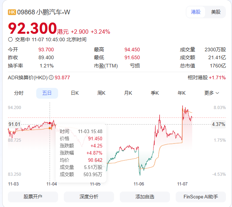Open the 季K chart tab

(155, 93)
